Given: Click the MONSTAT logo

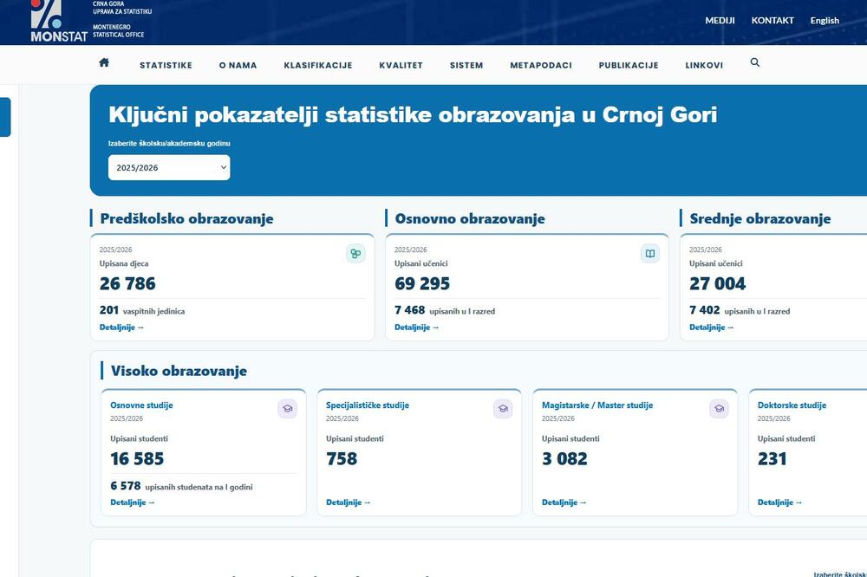Looking at the screenshot, I should (59, 22).
